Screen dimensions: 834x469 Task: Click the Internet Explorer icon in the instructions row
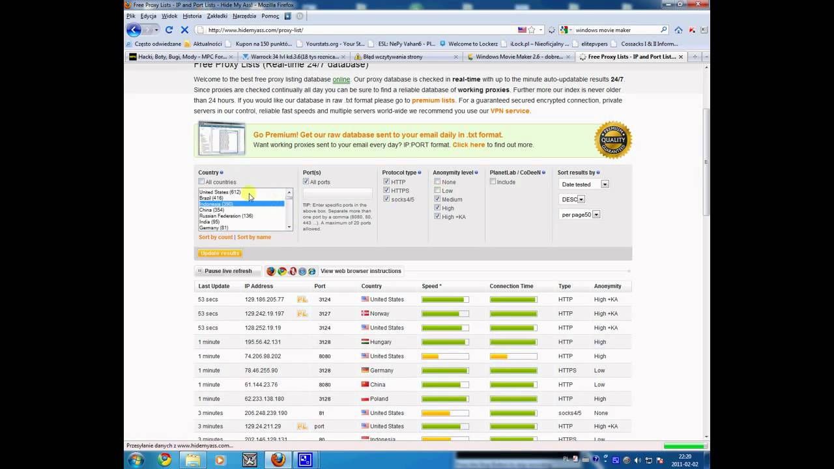click(x=312, y=271)
